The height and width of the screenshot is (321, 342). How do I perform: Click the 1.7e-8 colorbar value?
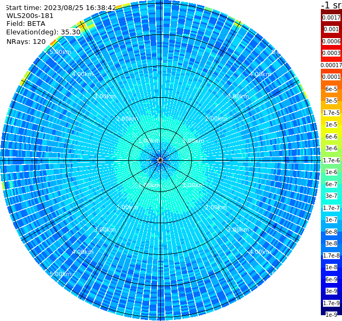[x=331, y=255]
